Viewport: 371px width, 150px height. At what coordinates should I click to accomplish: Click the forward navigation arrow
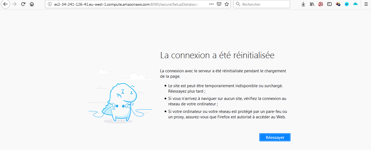coord(14,4)
